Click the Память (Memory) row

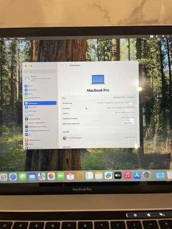tap(99, 113)
